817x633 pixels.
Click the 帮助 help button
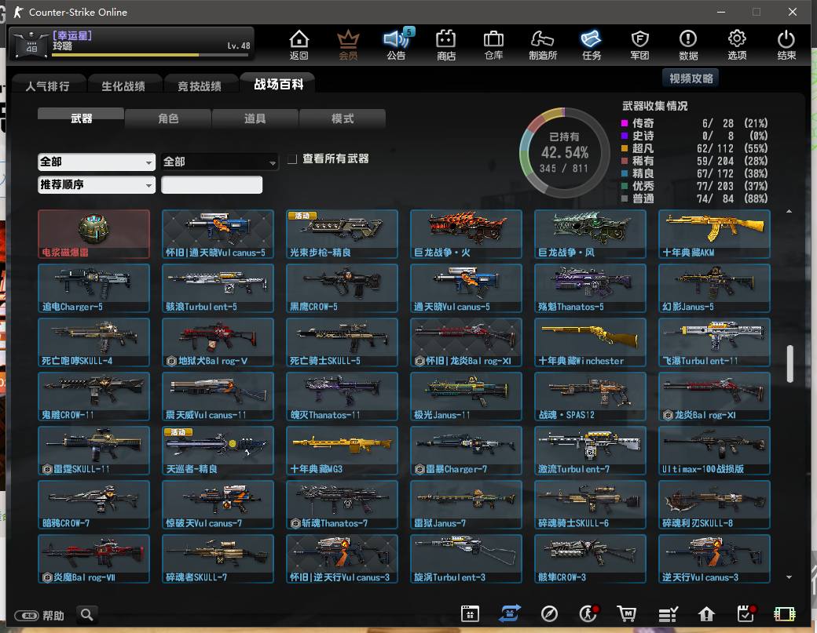point(39,616)
